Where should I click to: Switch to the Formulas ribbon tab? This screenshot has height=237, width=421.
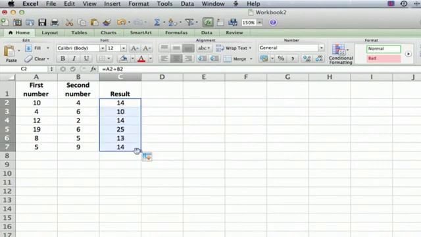tap(176, 32)
